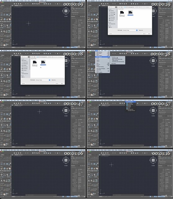Click Cancel button in the 00:00:28 dialog
The width and height of the screenshot is (173, 199).
57,84
